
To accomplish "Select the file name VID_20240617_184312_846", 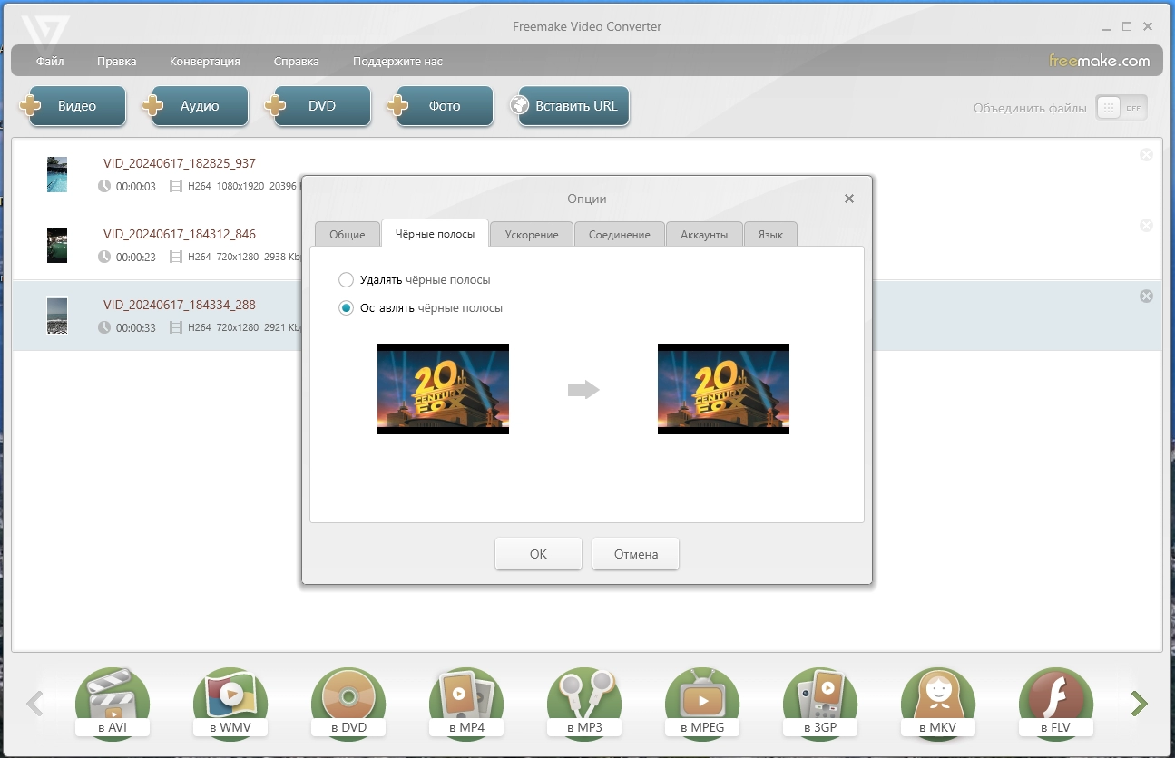I will click(x=180, y=234).
